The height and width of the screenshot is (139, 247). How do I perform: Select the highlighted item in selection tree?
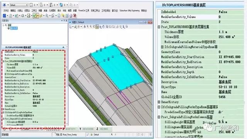[14, 28]
